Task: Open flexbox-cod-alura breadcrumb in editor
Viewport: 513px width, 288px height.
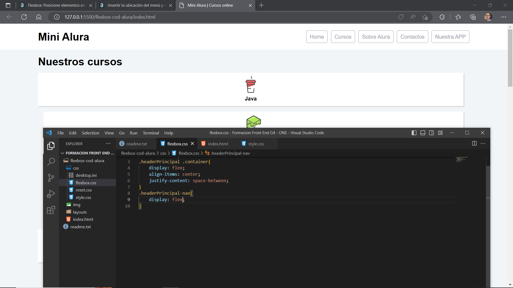Action: click(138, 153)
